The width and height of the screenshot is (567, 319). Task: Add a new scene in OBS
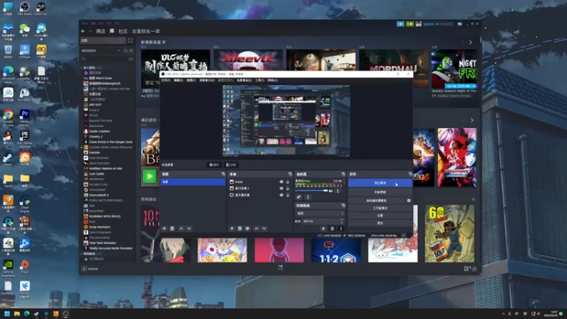164,228
